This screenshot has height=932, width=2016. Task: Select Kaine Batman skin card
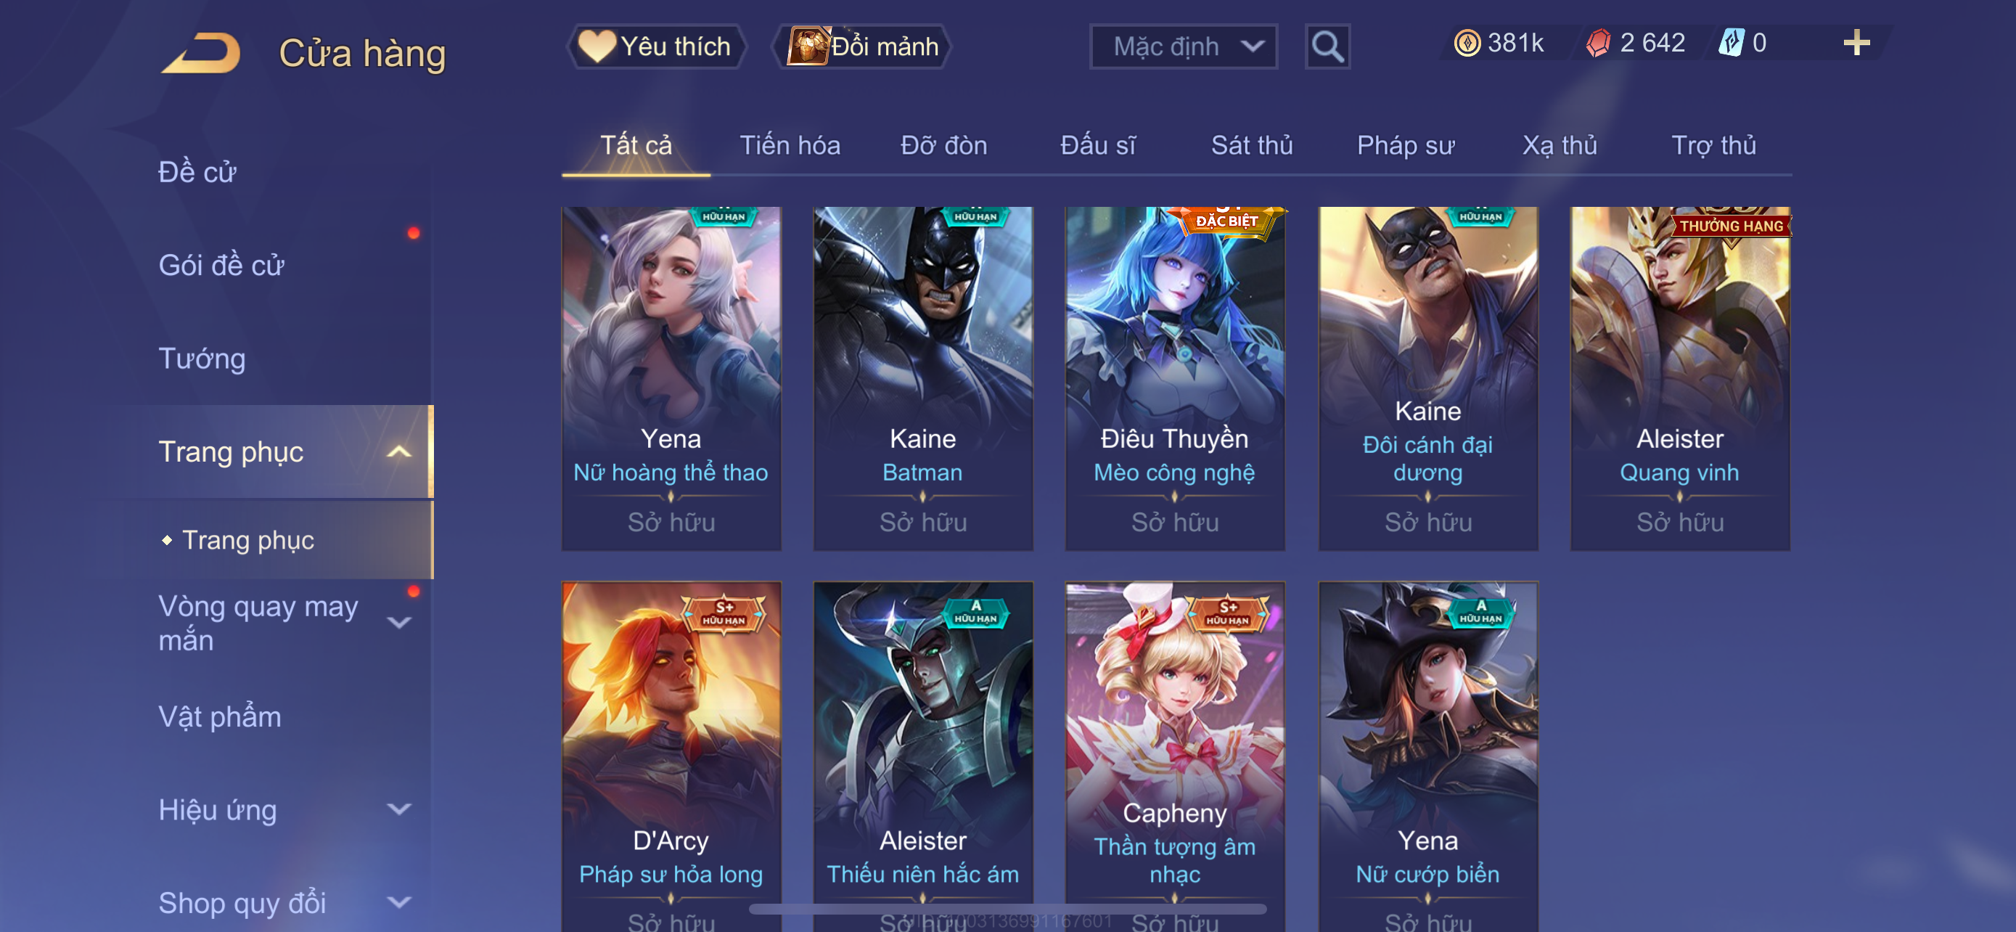(922, 379)
